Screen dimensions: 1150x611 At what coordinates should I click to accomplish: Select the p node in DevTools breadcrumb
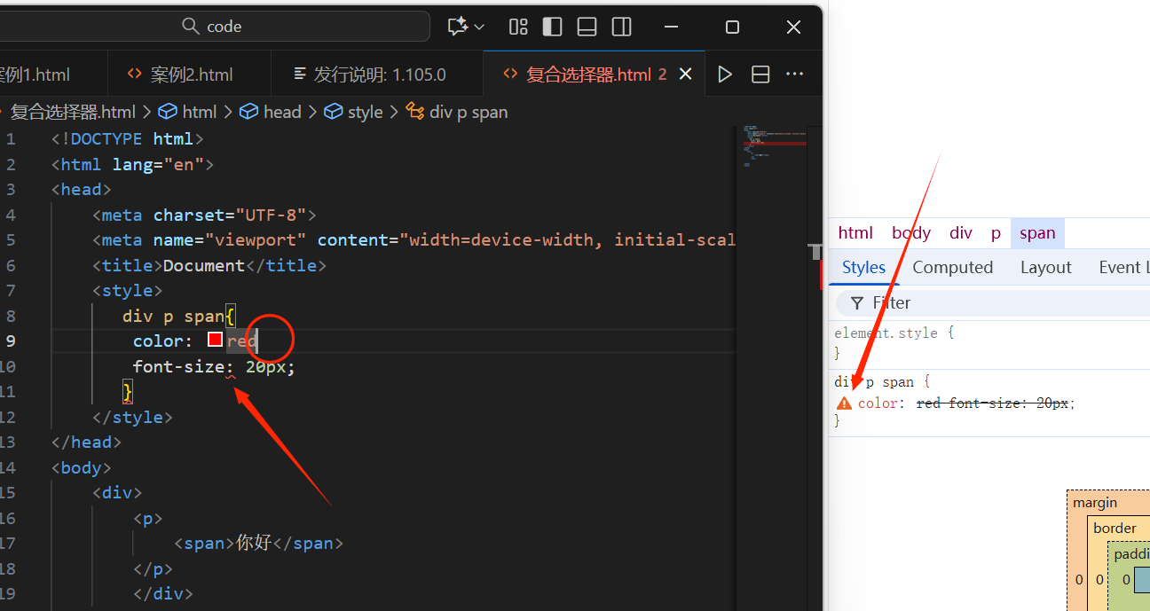(996, 233)
